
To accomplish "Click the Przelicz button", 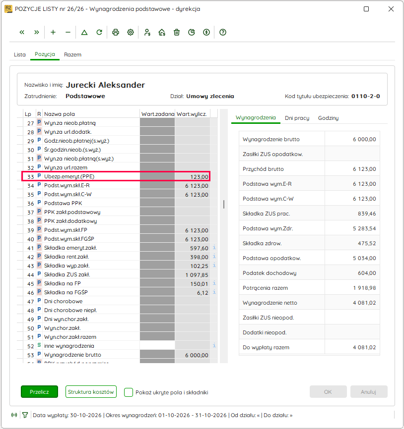I will click(x=40, y=392).
